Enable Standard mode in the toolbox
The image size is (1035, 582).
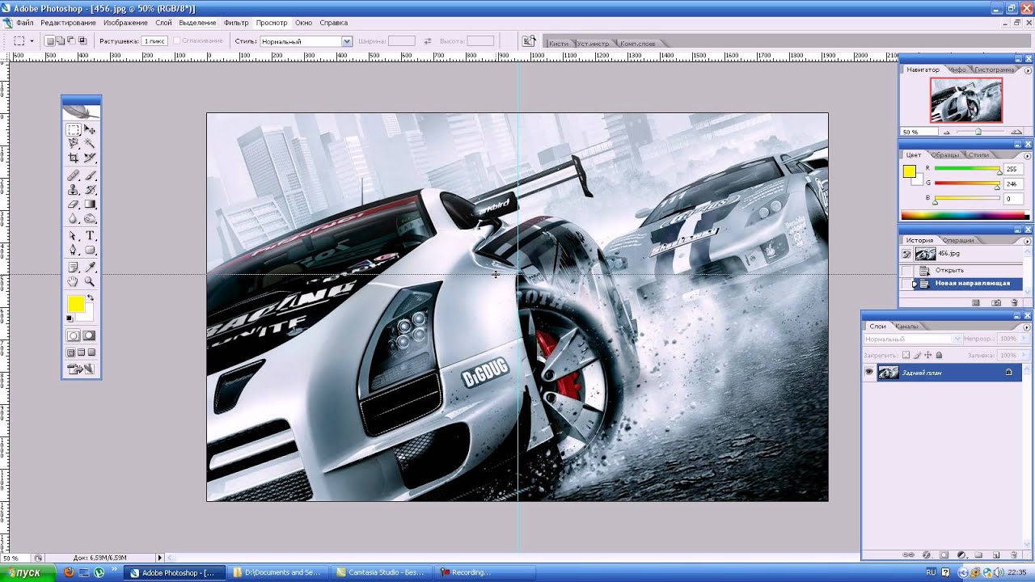coord(73,335)
